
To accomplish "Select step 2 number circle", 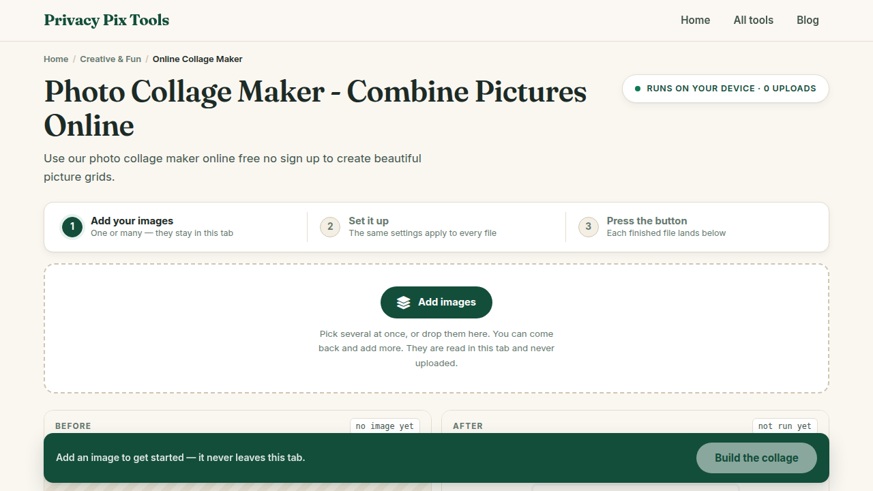I will [330, 227].
